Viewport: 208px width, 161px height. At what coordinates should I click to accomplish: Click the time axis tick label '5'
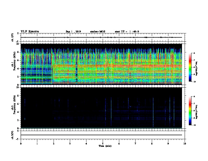[x=103, y=143]
